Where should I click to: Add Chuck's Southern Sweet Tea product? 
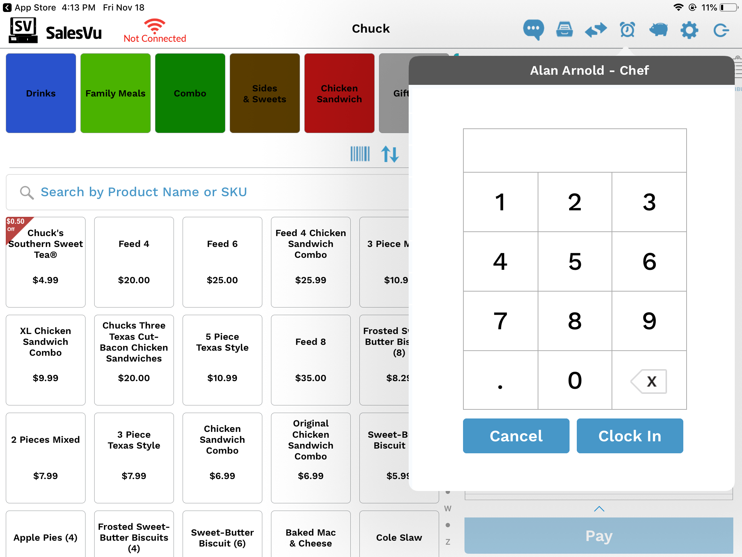tap(46, 262)
